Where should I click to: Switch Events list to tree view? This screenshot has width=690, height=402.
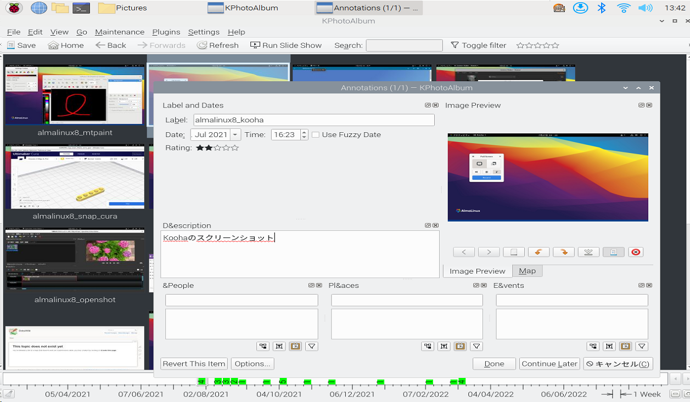[593, 346]
